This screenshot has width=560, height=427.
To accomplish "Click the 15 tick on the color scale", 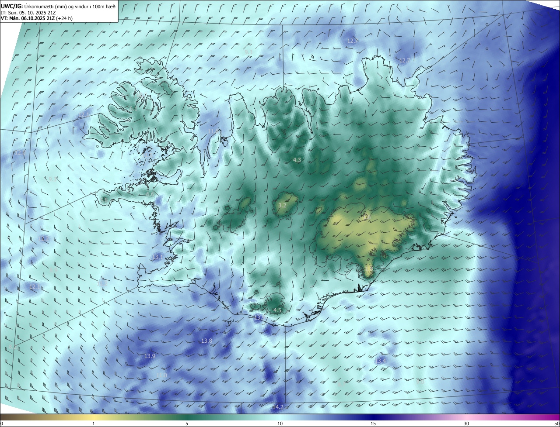I will click(x=373, y=424).
